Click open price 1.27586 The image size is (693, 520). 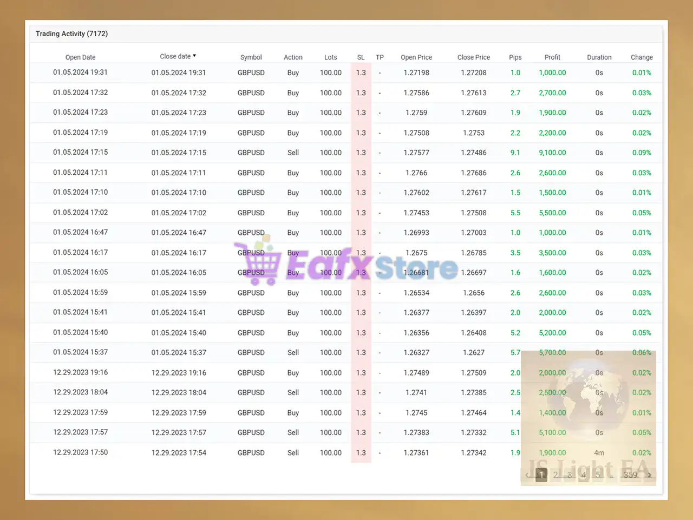click(416, 93)
